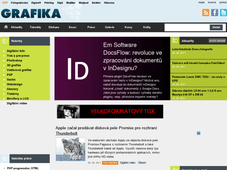
Task: Open the Tutoriály menu item
Action: 35,27
